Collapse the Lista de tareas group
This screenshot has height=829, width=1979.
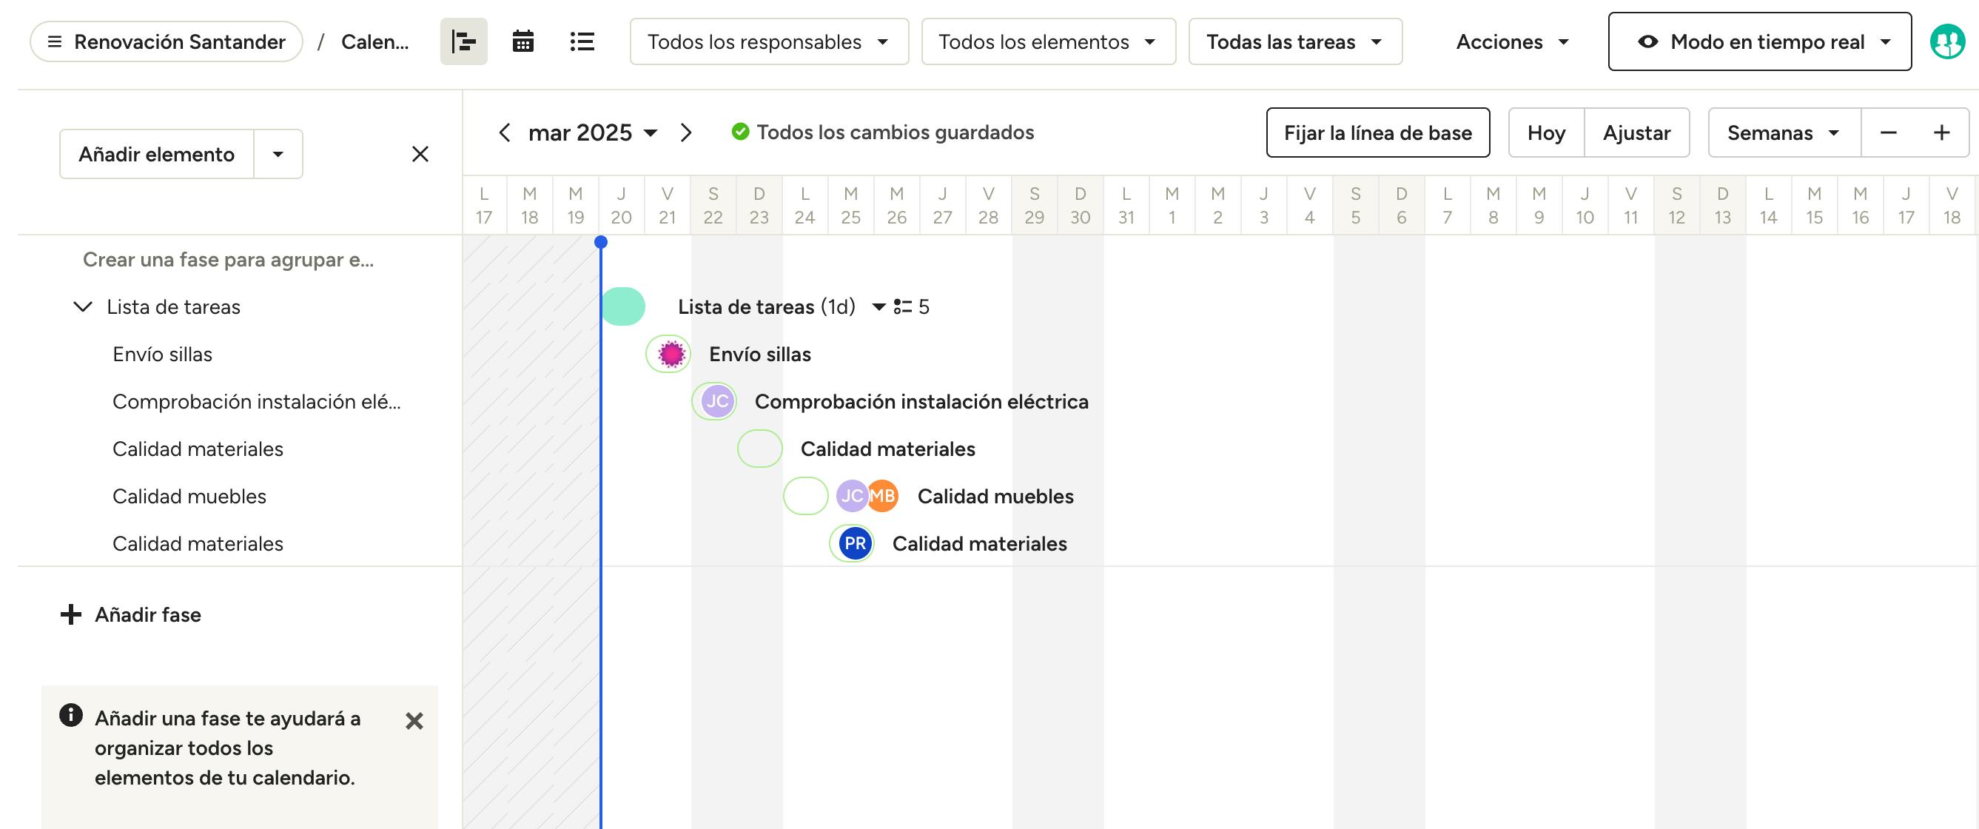point(83,307)
